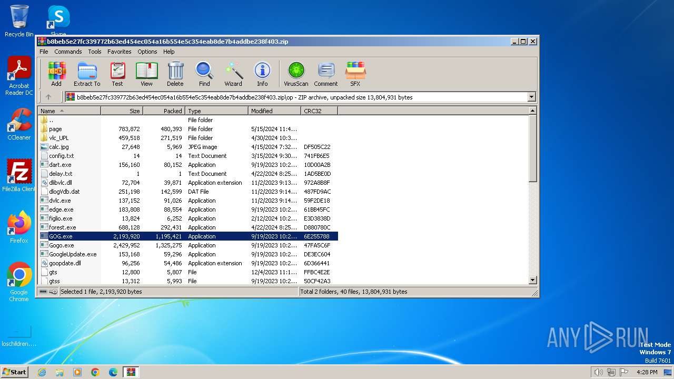This screenshot has width=674, height=379.
Task: Go up one folder level arrow
Action: click(x=48, y=97)
